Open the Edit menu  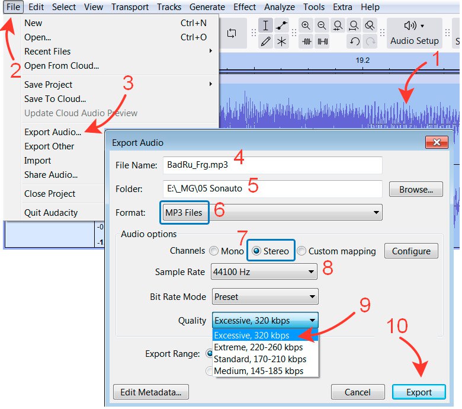(36, 7)
